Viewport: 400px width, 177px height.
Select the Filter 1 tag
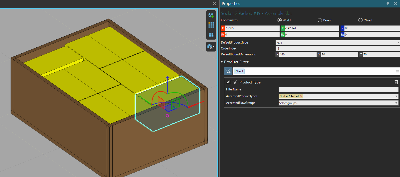click(x=239, y=71)
